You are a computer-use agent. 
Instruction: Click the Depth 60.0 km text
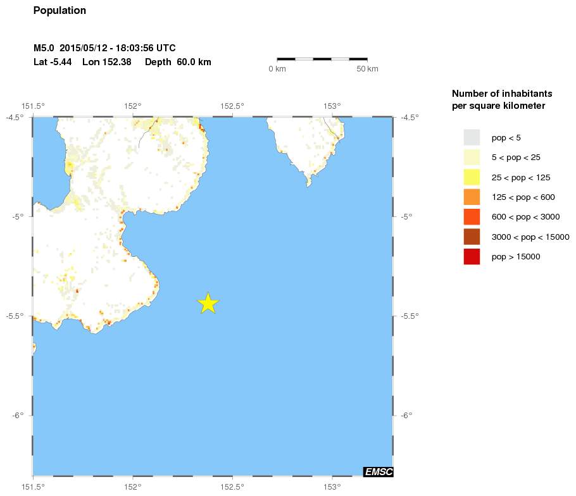pos(178,62)
